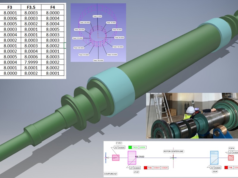Select the runout tolerance symbol above F1/F2
Screen dimensions: 238x178
[116, 147]
